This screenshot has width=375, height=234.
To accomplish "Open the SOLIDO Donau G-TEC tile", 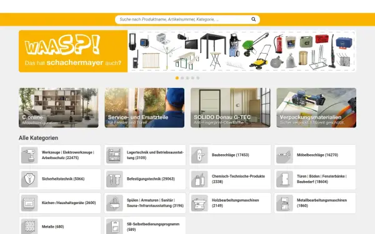I will coord(230,108).
